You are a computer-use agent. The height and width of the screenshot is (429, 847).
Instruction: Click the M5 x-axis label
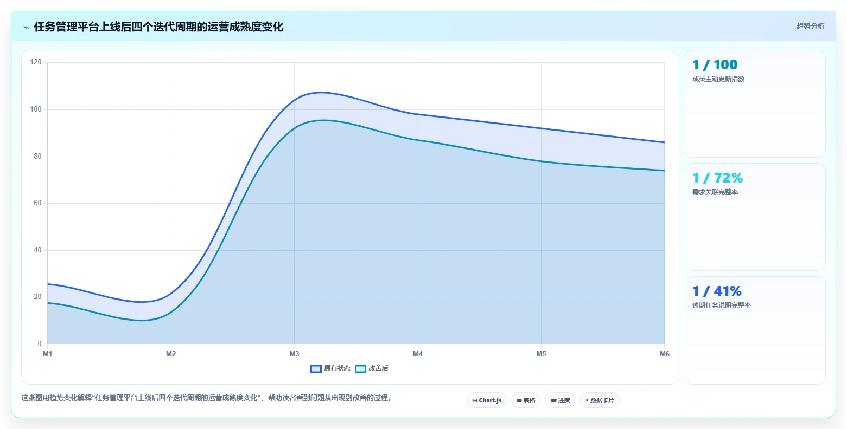541,354
